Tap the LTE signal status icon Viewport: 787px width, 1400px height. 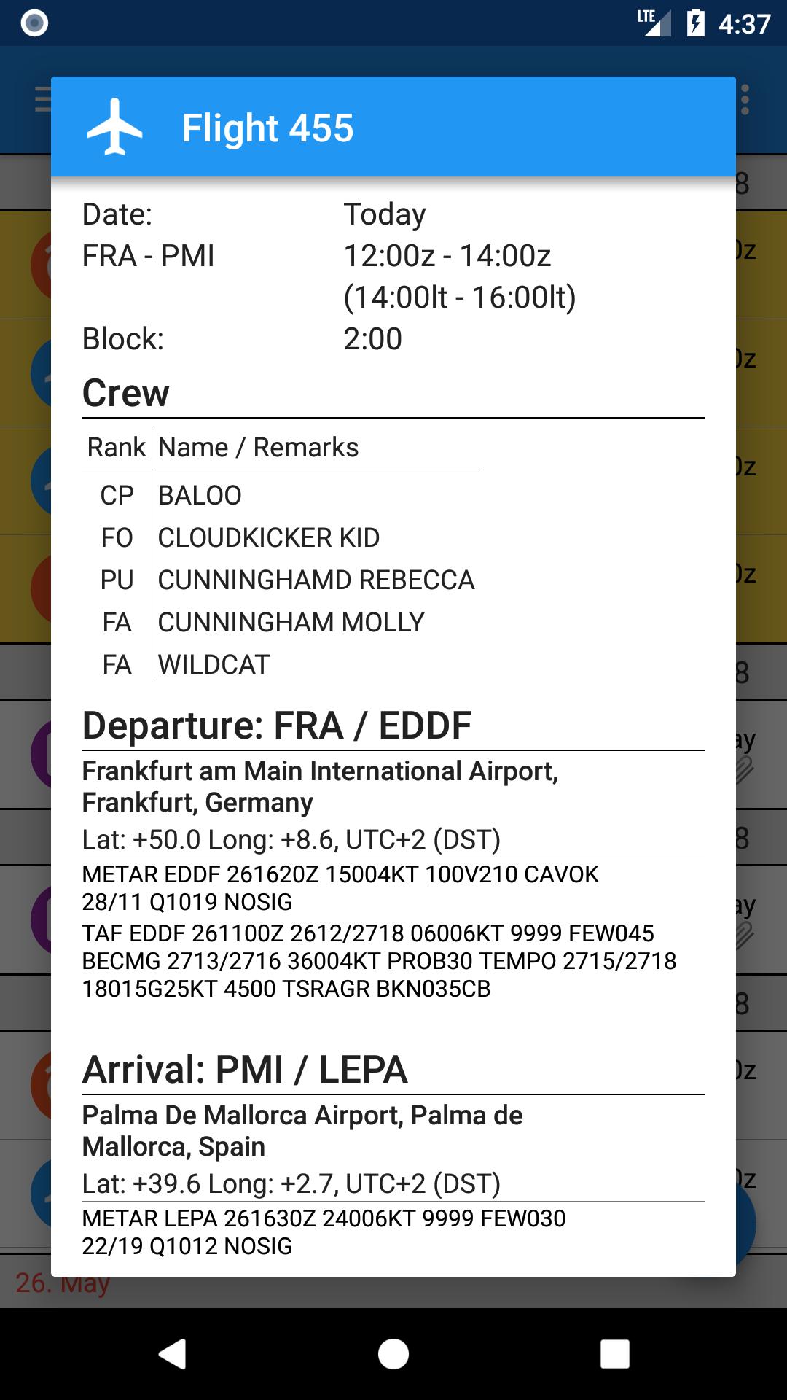(x=654, y=23)
